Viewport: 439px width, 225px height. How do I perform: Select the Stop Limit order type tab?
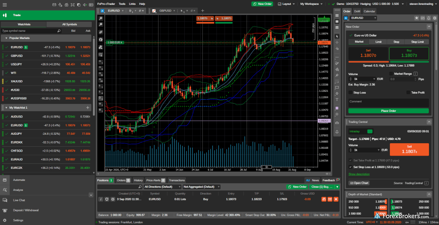pyautogui.click(x=417, y=42)
